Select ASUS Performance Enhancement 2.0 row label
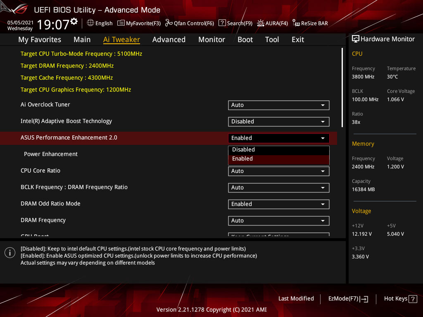The height and width of the screenshot is (317, 423). coord(69,137)
